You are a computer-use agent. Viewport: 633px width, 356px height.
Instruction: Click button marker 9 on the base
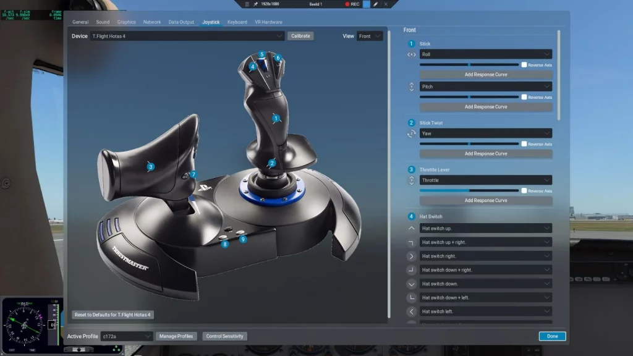[x=243, y=239]
